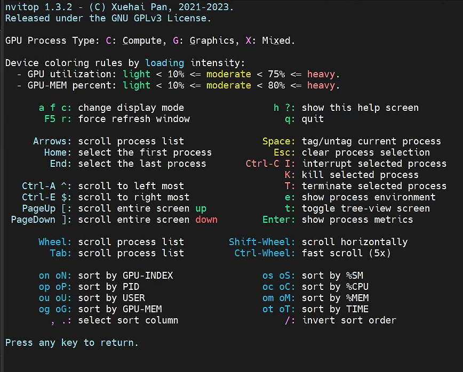Click the "GPU Process Type:" label
463x372 pixels.
[53, 41]
